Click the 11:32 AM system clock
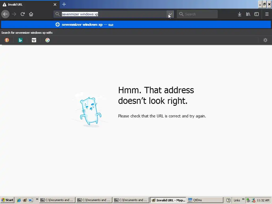The width and height of the screenshot is (272, 204). point(263,200)
